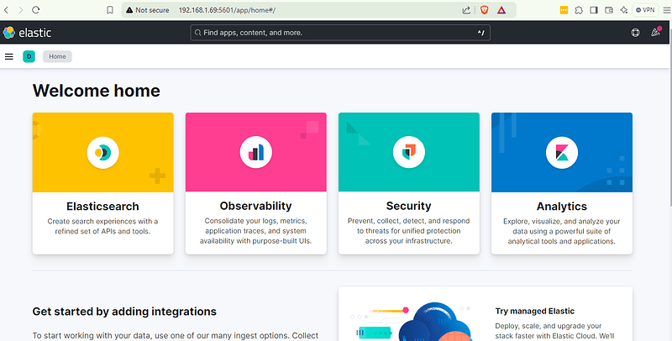Open Leo AI sparkle icon
This screenshot has width=672, height=341.
(624, 10)
